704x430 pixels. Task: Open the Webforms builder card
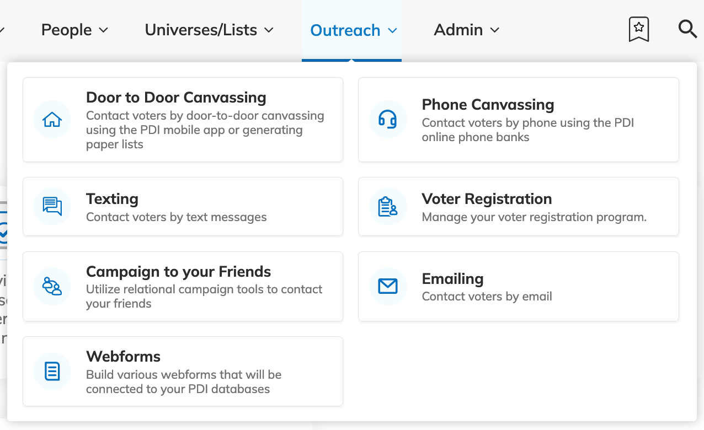(183, 371)
